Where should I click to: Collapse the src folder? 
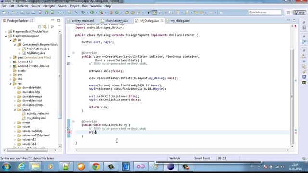11,40
